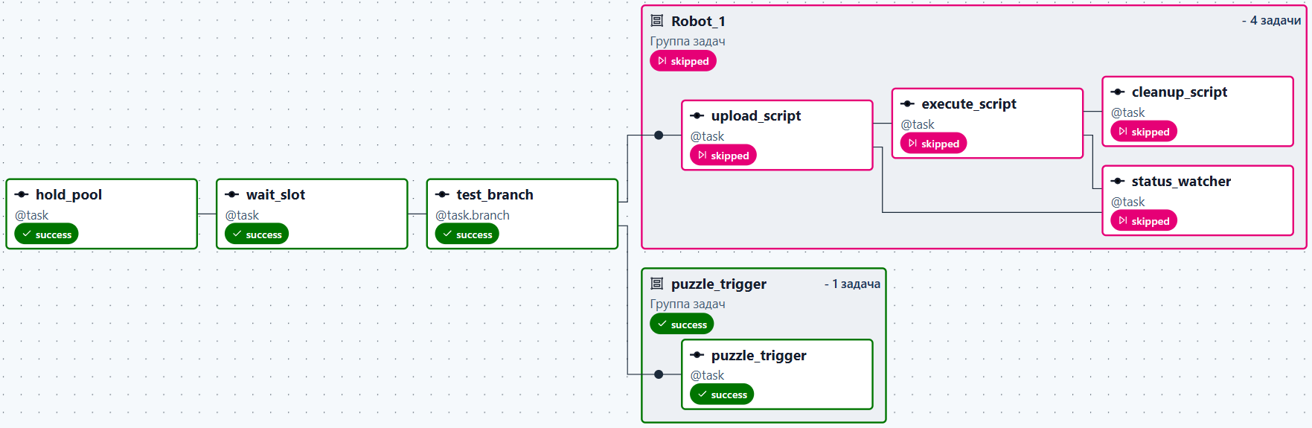
Task: Click the task icon beside cleanup_script
Action: tap(1118, 92)
